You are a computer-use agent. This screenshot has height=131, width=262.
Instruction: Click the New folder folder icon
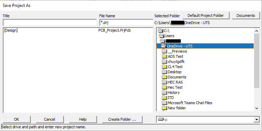click(165, 108)
